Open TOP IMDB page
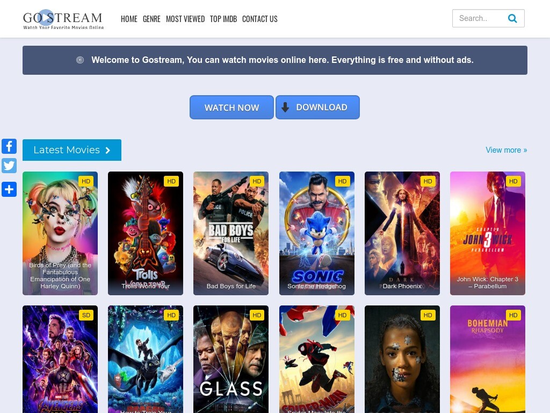550x413 pixels. pyautogui.click(x=223, y=19)
